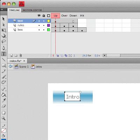Click the green box layer outline swatch
The height and width of the screenshot is (140, 140).
click(x=49, y=30)
